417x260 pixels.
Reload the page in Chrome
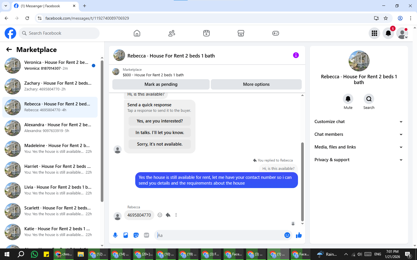[x=27, y=18]
